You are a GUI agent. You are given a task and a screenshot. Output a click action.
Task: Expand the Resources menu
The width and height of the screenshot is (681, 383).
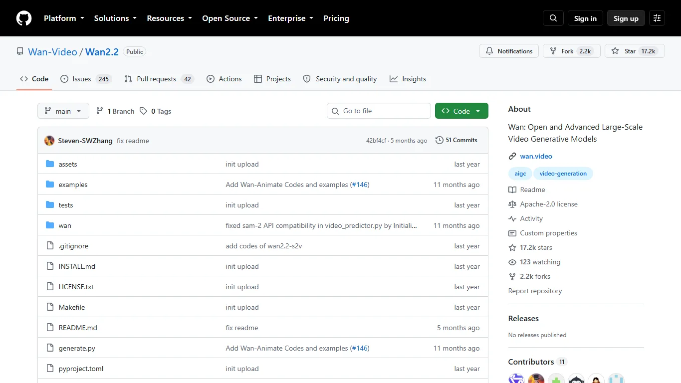pos(169,18)
